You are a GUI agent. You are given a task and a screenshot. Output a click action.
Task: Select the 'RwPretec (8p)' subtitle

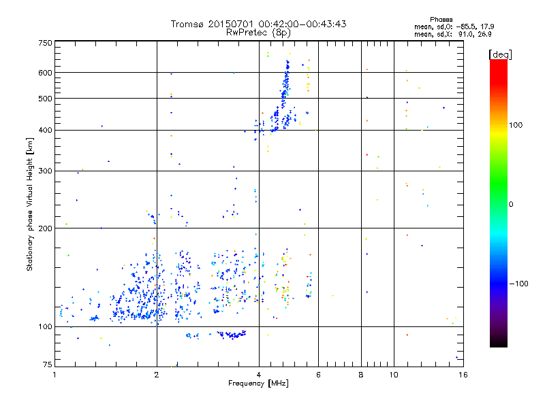tap(258, 33)
